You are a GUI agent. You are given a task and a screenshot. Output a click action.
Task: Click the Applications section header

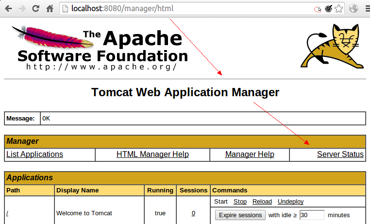(x=185, y=178)
